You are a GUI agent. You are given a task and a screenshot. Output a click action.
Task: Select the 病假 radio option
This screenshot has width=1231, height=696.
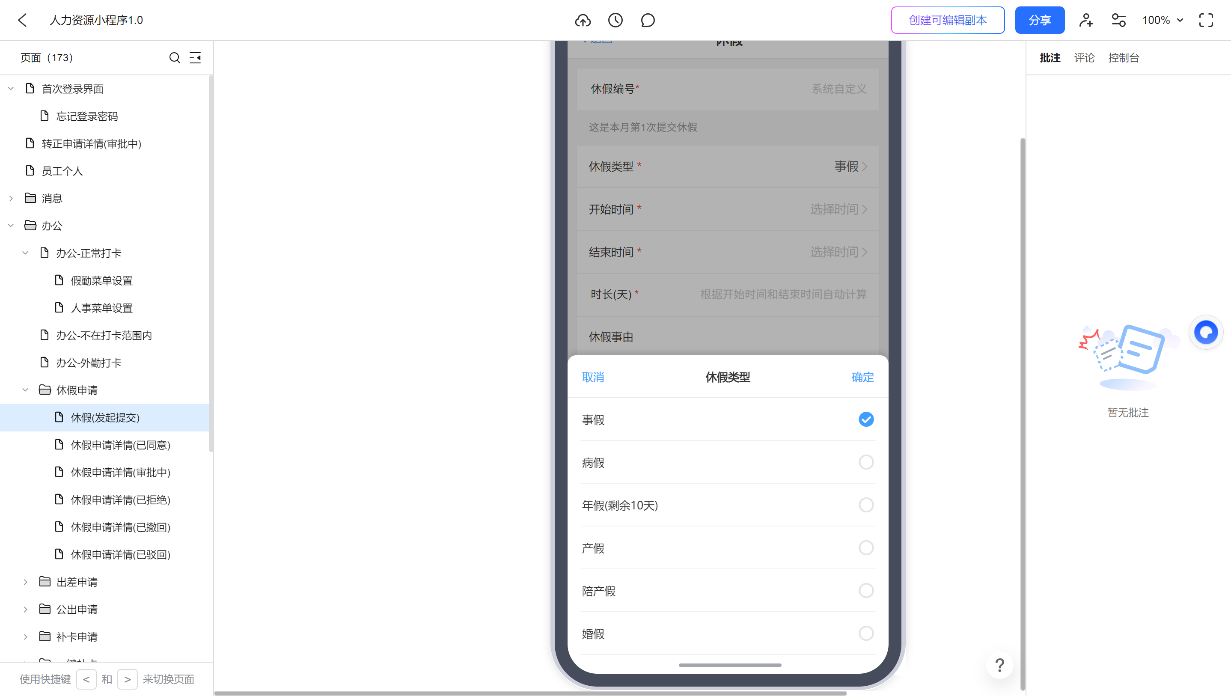(865, 462)
